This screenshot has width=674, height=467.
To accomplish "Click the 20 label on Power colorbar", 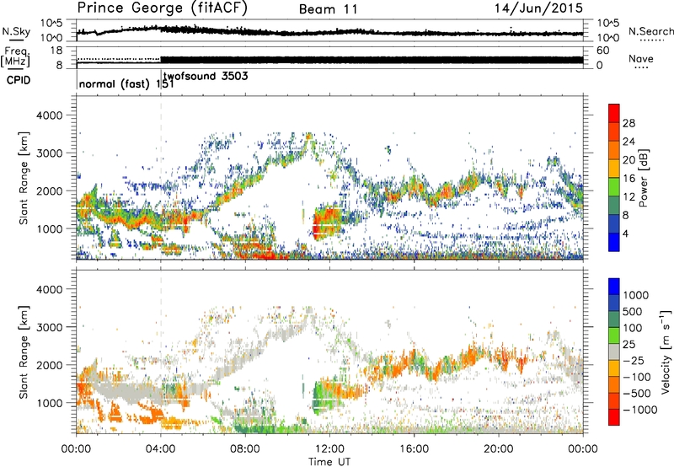I will (x=629, y=160).
